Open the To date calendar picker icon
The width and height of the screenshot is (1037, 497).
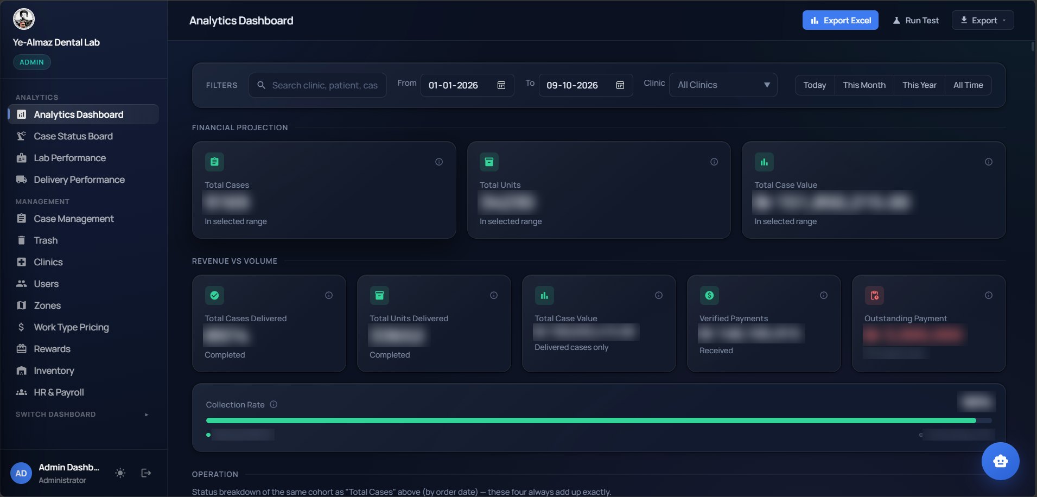coord(620,85)
